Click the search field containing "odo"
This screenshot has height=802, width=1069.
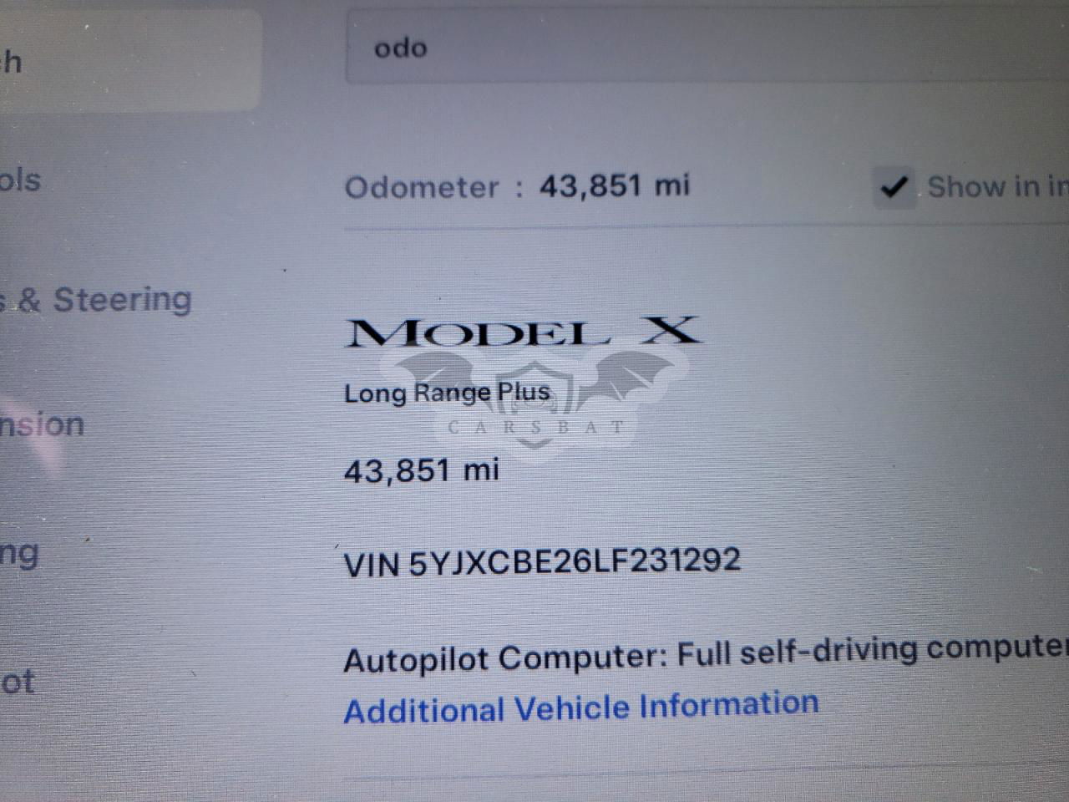(707, 46)
